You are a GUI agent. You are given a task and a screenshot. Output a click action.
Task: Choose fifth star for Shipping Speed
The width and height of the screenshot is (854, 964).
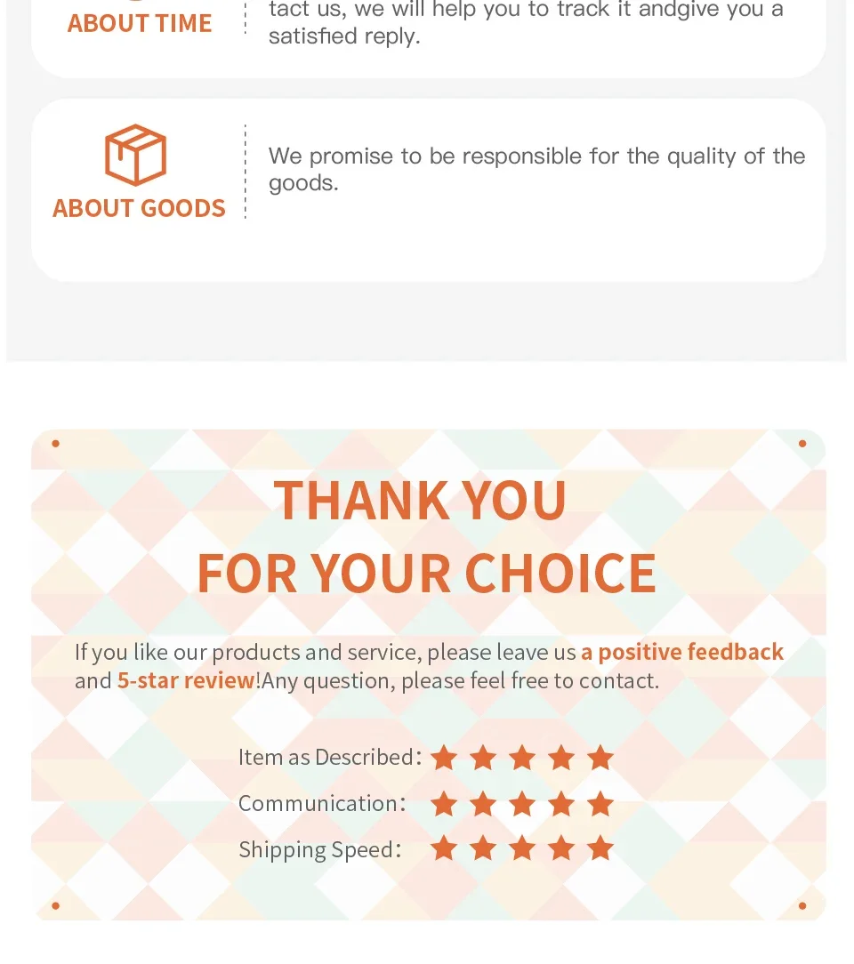point(600,848)
